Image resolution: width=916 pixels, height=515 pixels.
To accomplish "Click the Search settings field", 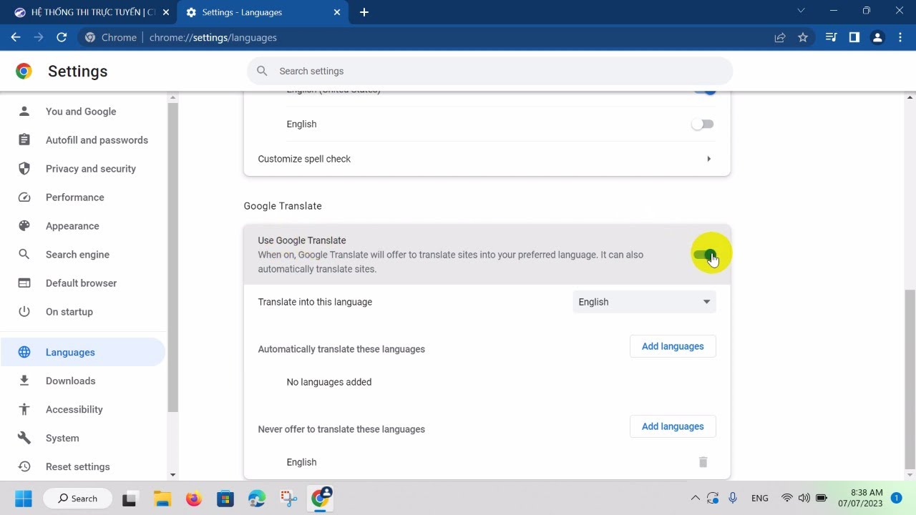I will pos(490,71).
